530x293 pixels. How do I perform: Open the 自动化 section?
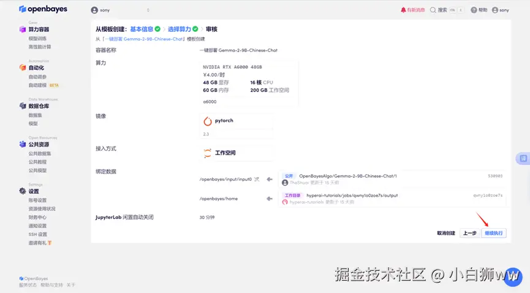[x=36, y=67]
